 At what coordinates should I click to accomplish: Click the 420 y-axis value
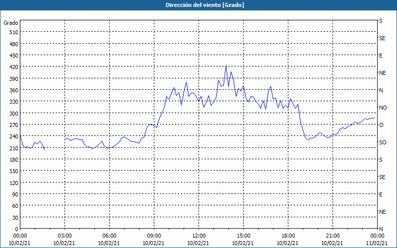pyautogui.click(x=14, y=67)
